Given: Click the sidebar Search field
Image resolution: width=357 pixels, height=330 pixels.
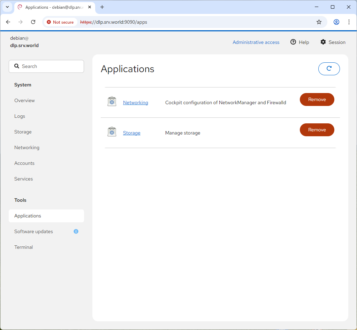Looking at the screenshot, I should (x=46, y=66).
